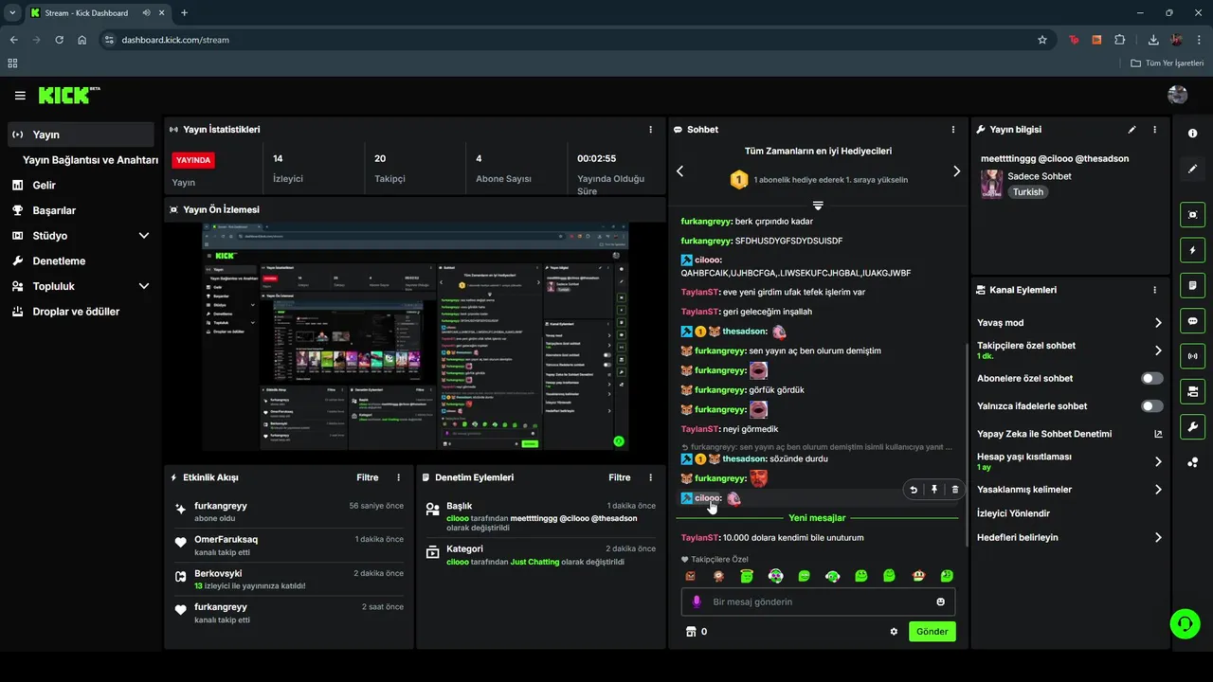Open Yayın bilgisi panel three-dot menu
The image size is (1213, 682).
1154,130
